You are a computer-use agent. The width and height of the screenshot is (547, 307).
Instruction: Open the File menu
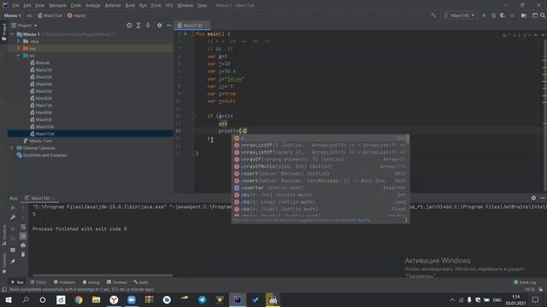(15, 6)
